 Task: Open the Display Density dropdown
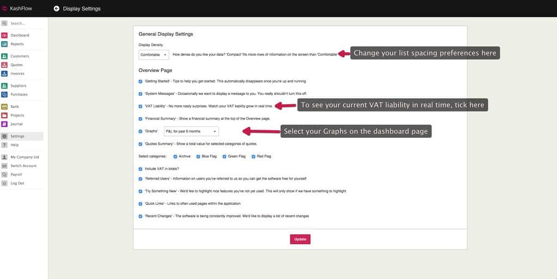(153, 55)
